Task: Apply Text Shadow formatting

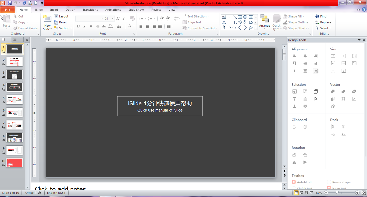Action: [x=98, y=26]
